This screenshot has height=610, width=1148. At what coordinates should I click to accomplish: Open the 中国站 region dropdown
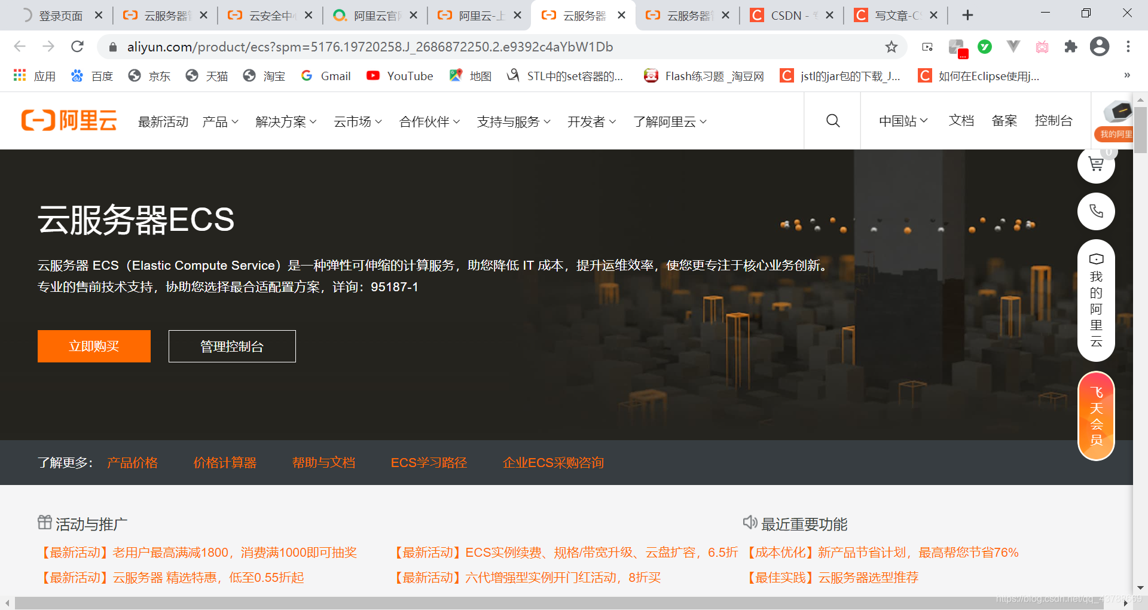coord(903,121)
